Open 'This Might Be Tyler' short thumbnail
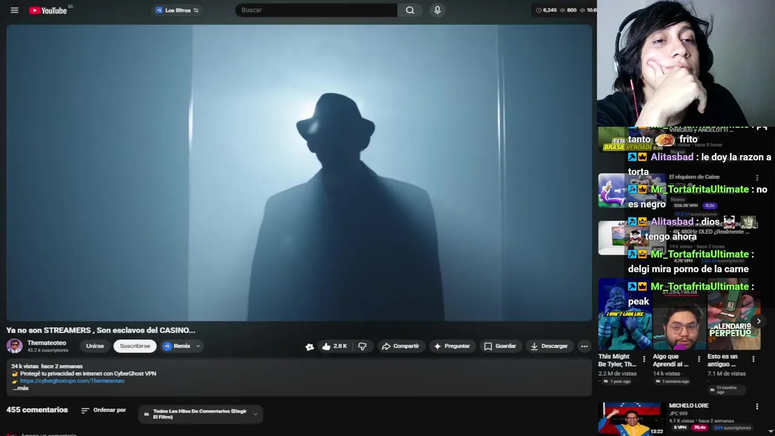This screenshot has height=436, width=775. (625, 314)
